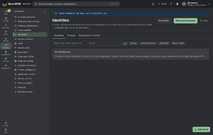
Task: Open Maps in the left rail
Action: pyautogui.click(x=6, y=33)
